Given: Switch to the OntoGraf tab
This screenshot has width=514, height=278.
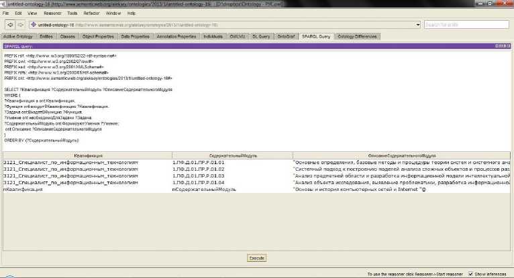Looking at the screenshot, I should (x=286, y=37).
